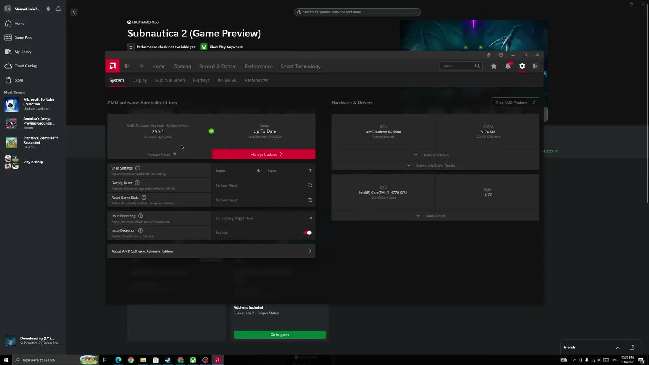This screenshot has height=365, width=649.
Task: Open File Explorer from the taskbar
Action: 143,360
